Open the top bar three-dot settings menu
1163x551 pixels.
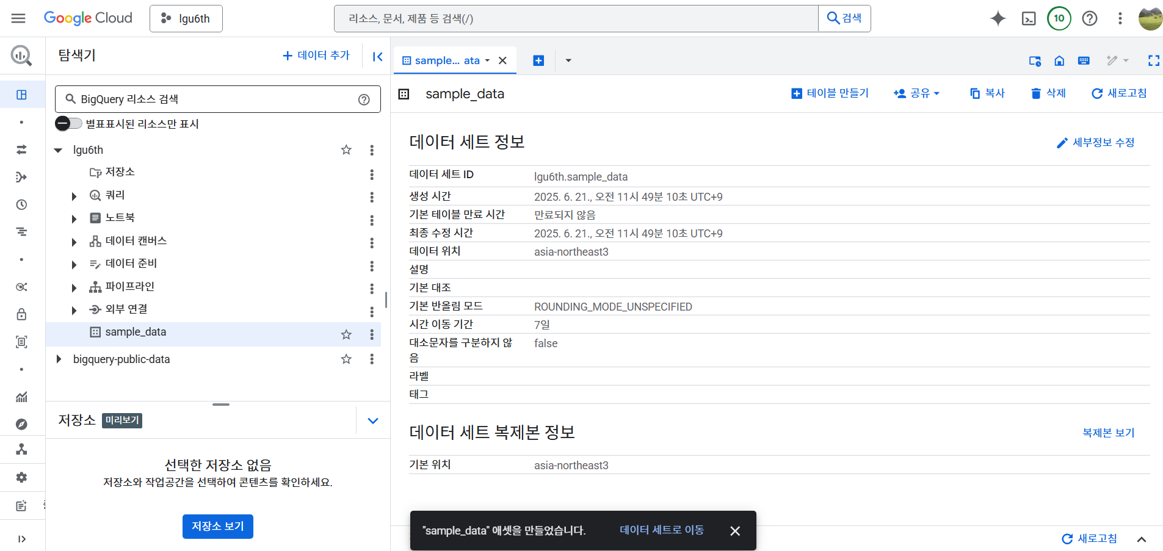(1120, 18)
